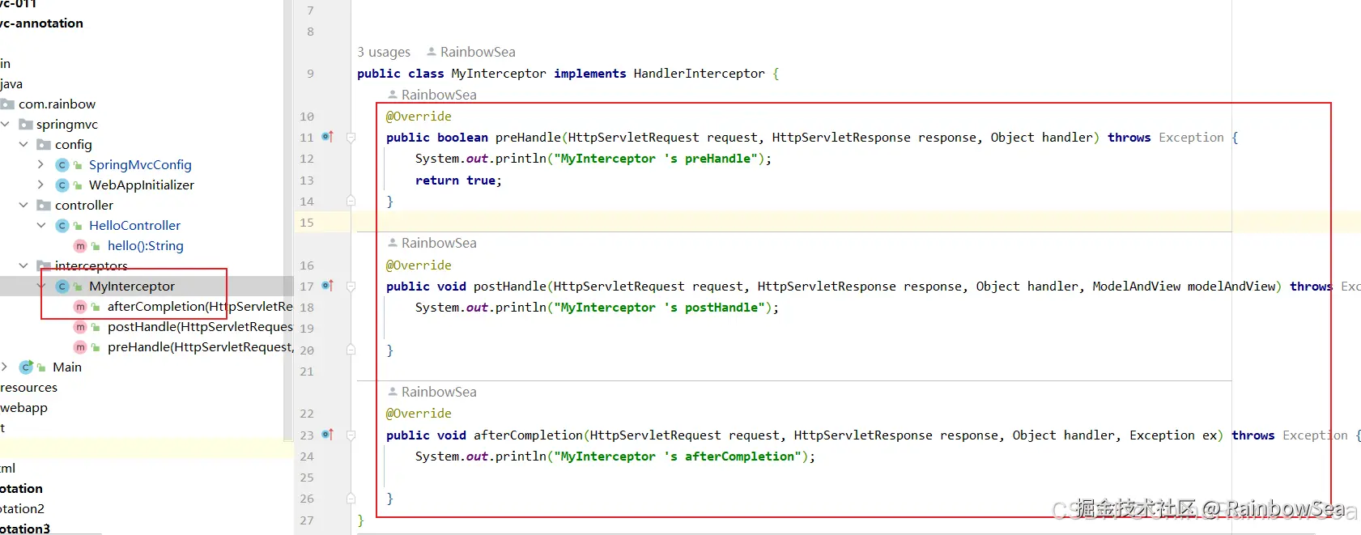This screenshot has height=535, width=1361.
Task: Collapse the HelloController class node
Action: [x=41, y=225]
